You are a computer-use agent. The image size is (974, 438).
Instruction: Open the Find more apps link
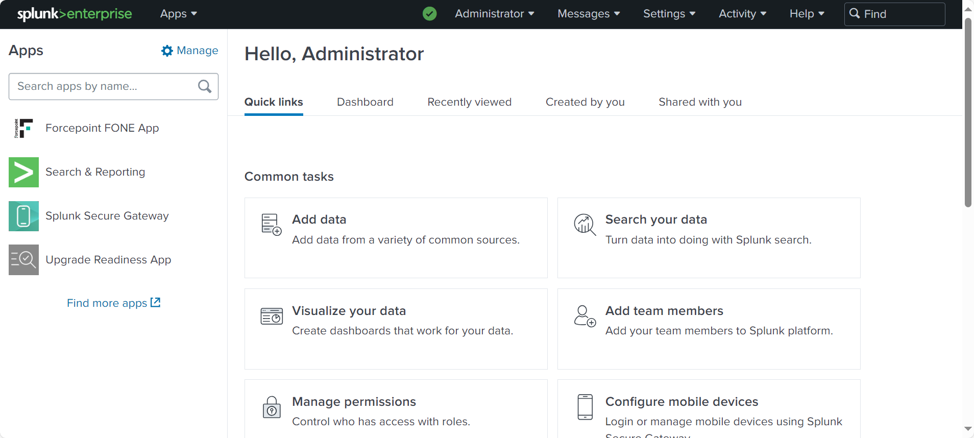(114, 303)
